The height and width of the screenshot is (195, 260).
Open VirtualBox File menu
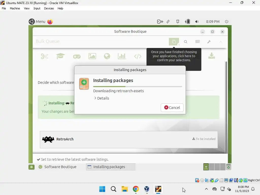pyautogui.click(x=4, y=8)
